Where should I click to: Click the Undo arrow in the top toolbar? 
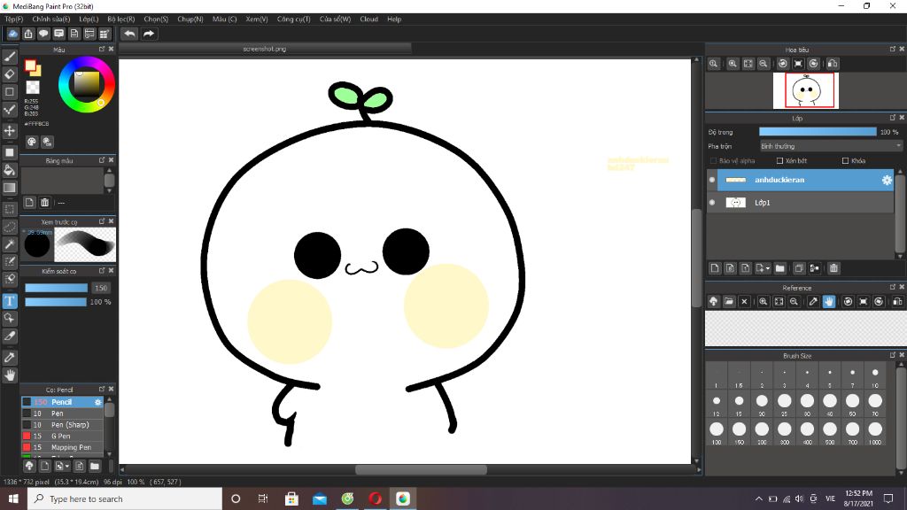129,34
